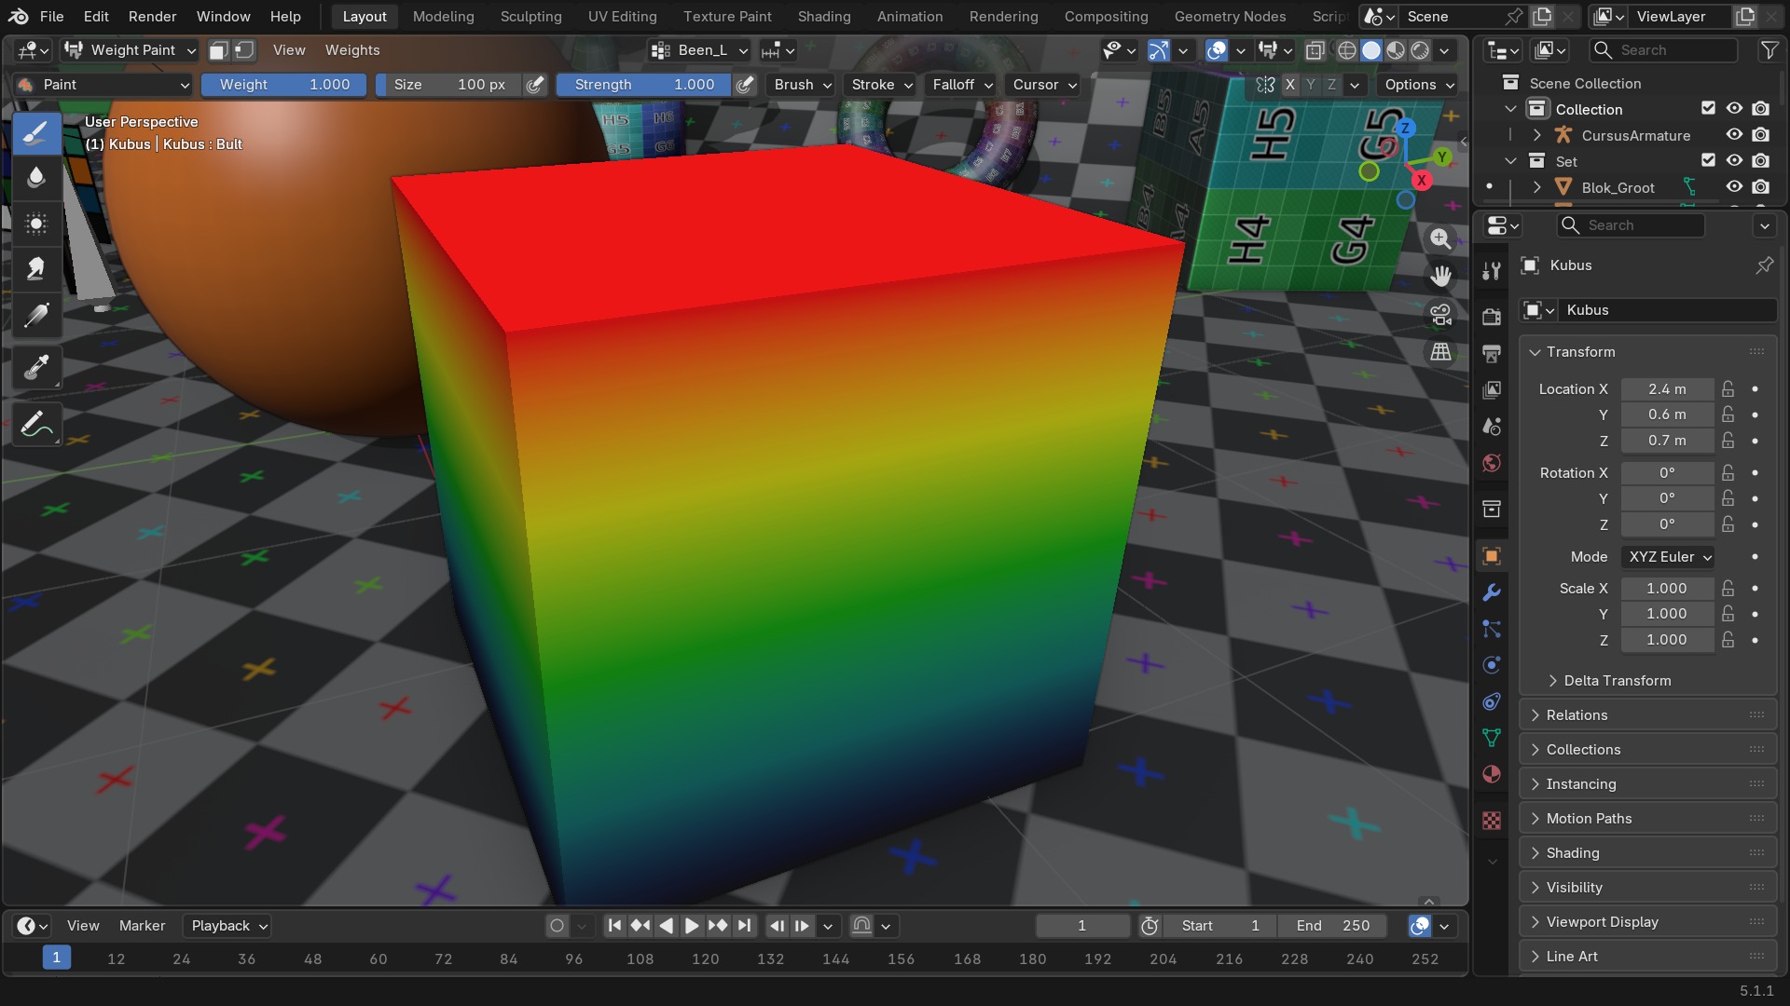Screen dimensions: 1790x1006
Task: Select the Draw brush tool
Action: click(36, 132)
